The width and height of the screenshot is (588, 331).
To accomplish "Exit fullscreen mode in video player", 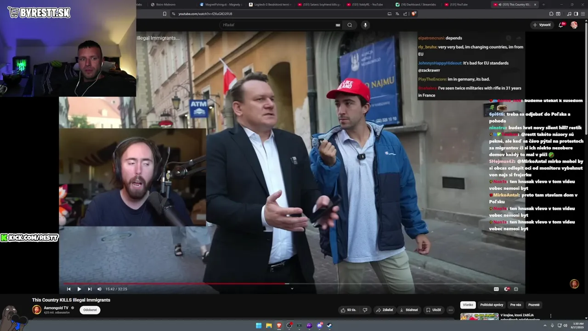I will coord(516,289).
